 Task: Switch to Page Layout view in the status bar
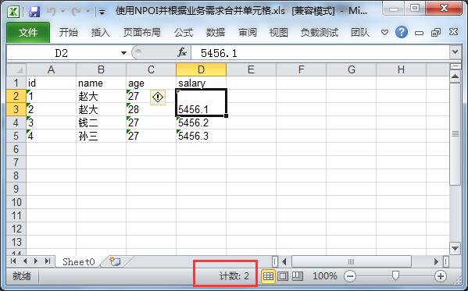tap(283, 276)
